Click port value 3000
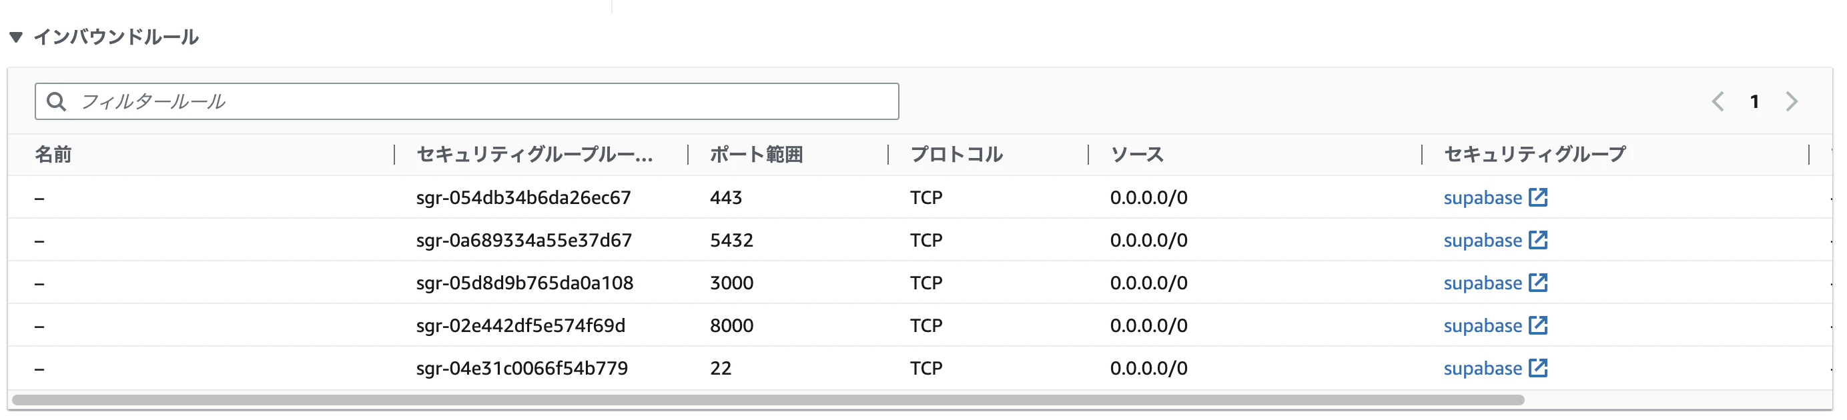Screen dimensions: 1847x420 (731, 283)
